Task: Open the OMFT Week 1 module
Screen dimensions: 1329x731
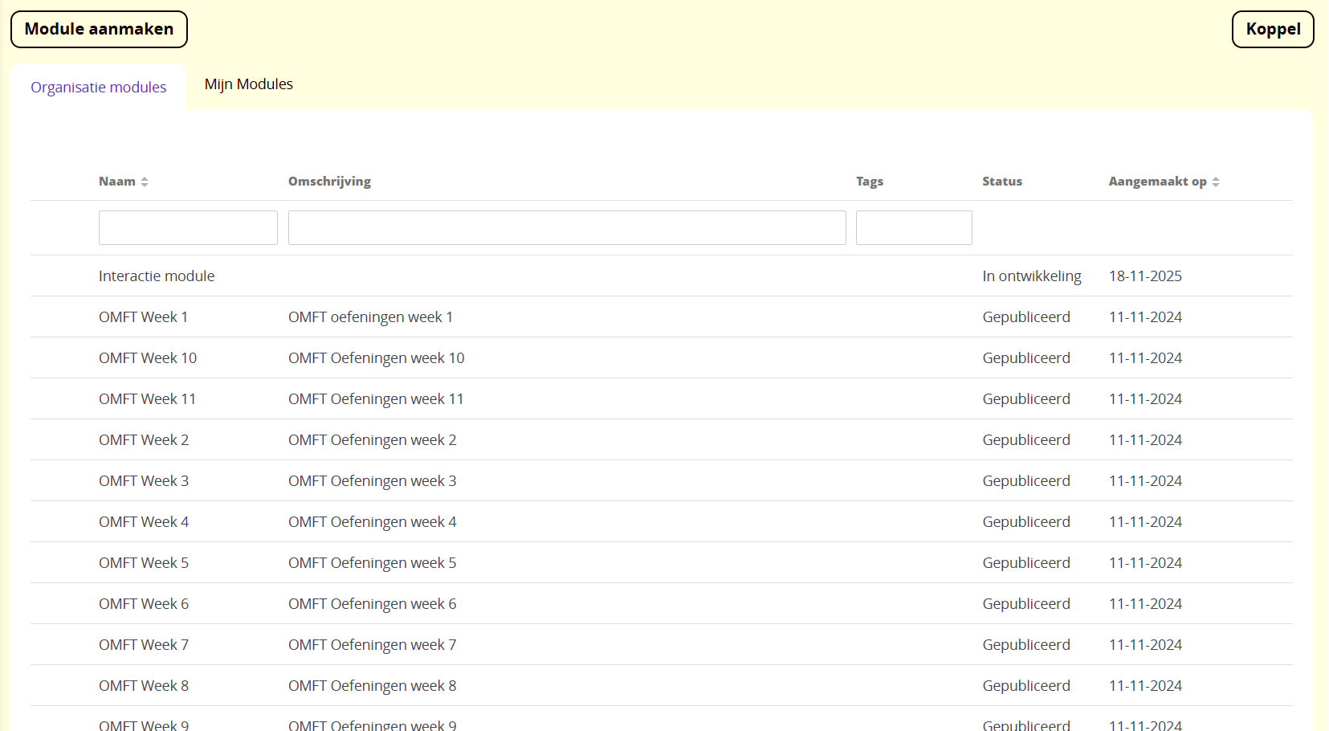Action: pos(143,317)
